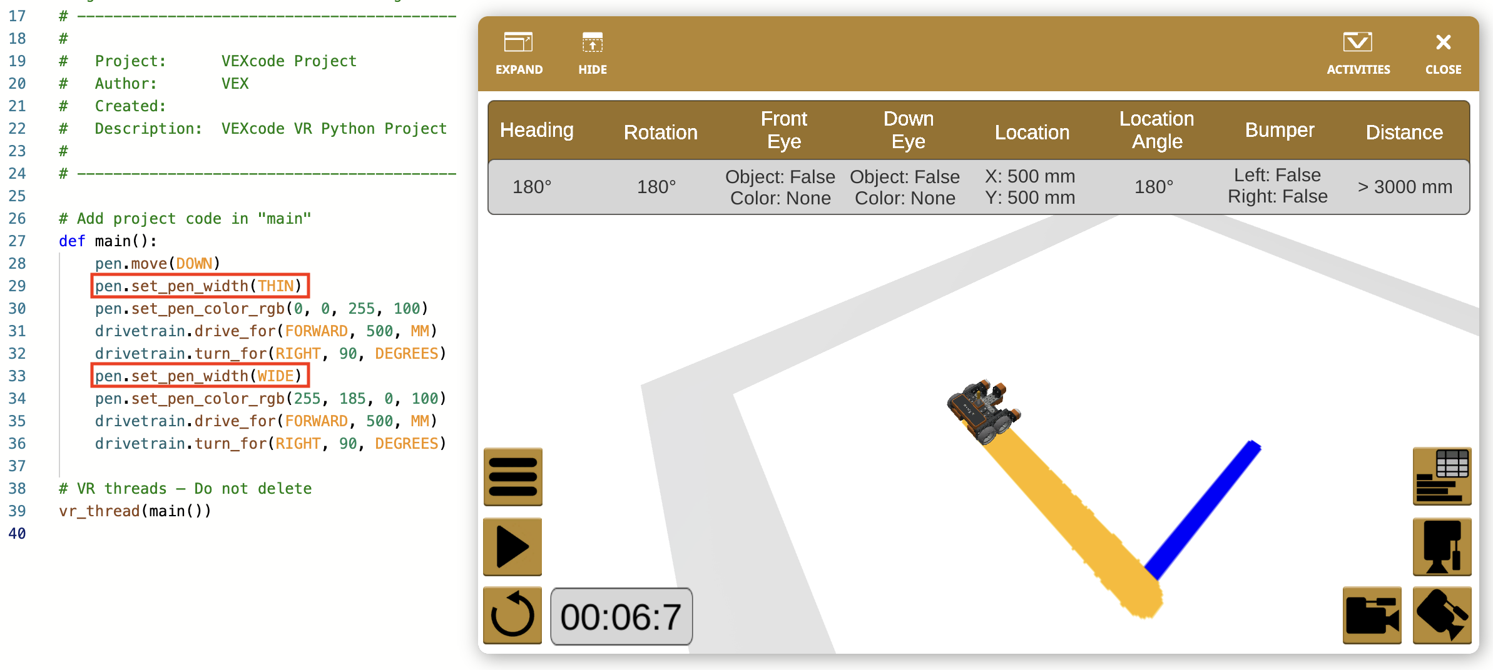Click the Front Eye sensor cell

(780, 187)
